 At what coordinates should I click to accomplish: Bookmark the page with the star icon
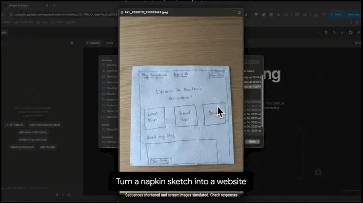coord(246,15)
